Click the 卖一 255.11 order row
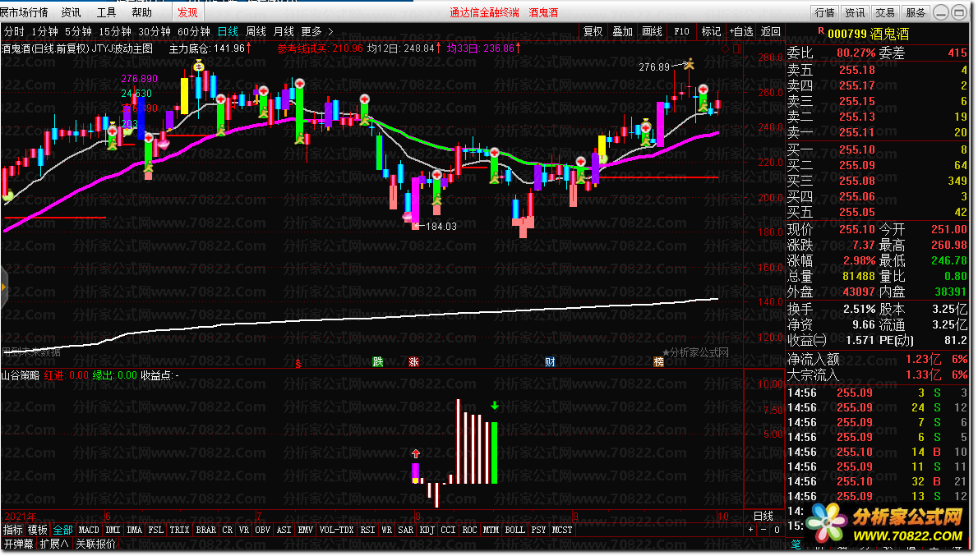 877,132
